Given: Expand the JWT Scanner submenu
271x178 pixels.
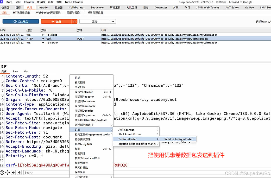Looking at the screenshot, I should [x=136, y=130].
